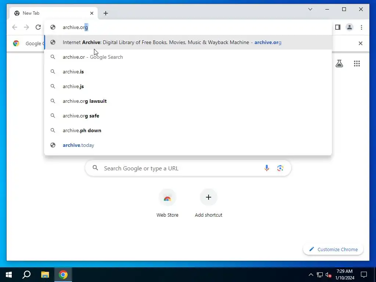The width and height of the screenshot is (376, 282).
Task: Open Windows taskbar search
Action: coord(26,275)
